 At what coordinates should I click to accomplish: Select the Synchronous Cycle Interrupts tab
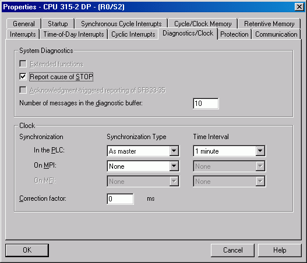121,24
